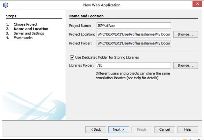Click the Libraries Folder label

point(82,66)
